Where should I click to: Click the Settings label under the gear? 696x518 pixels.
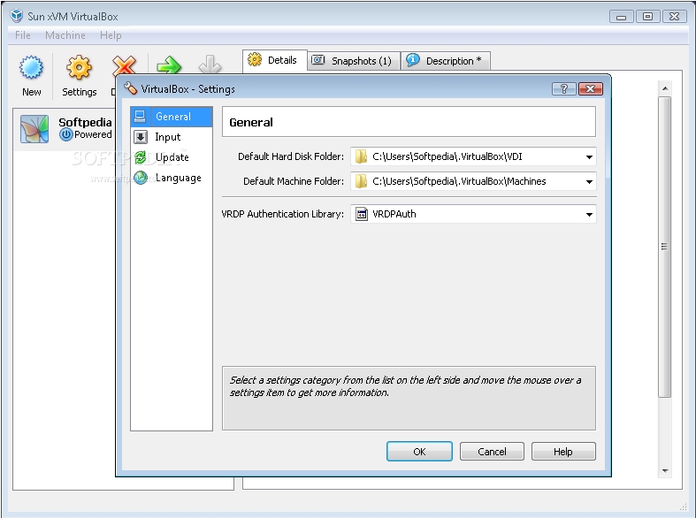click(79, 92)
